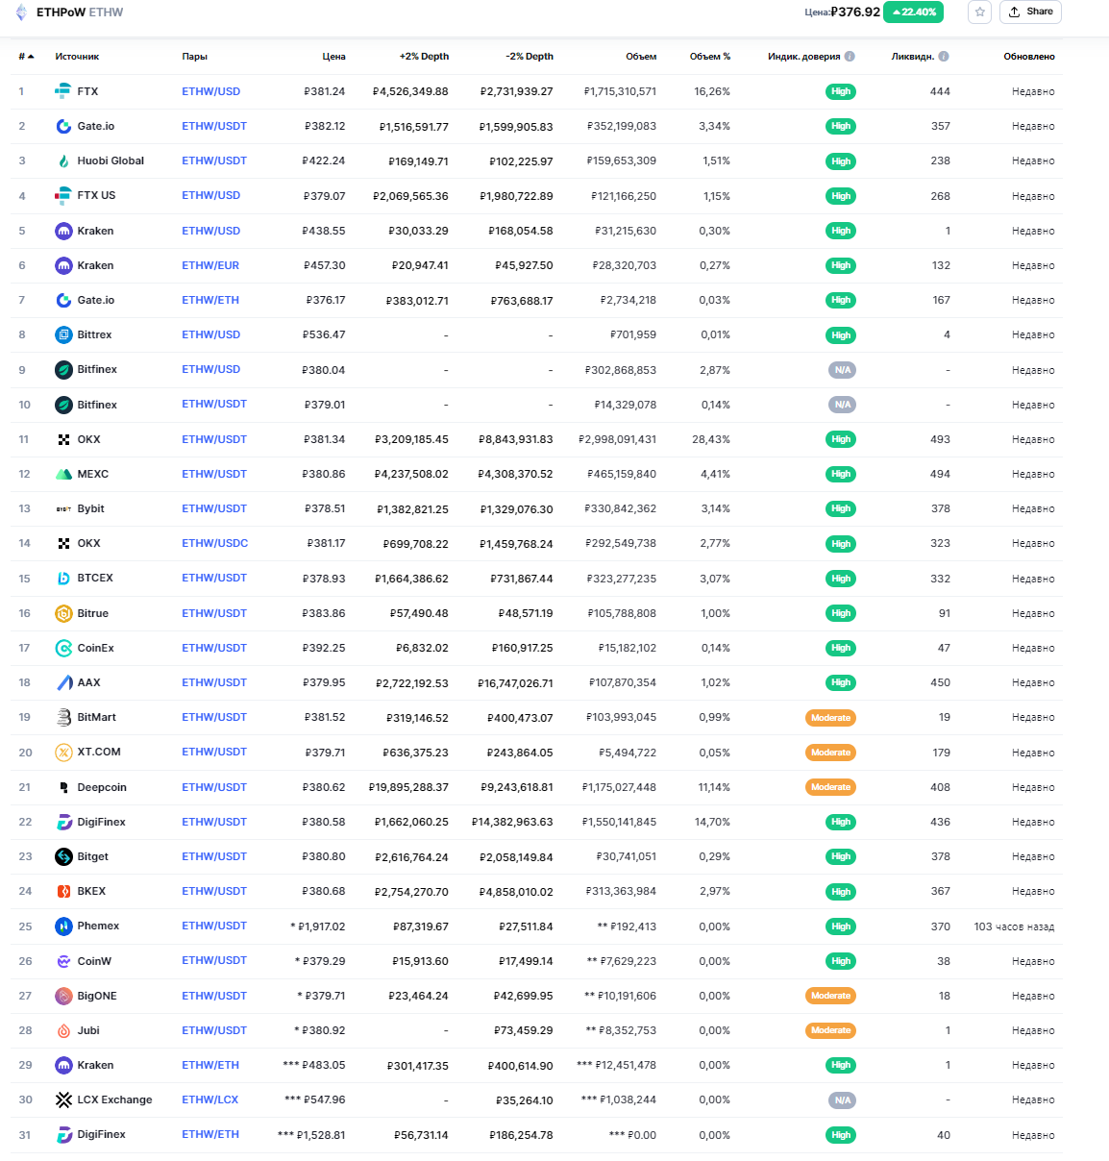Click Bybit exchange logo

pyautogui.click(x=63, y=508)
